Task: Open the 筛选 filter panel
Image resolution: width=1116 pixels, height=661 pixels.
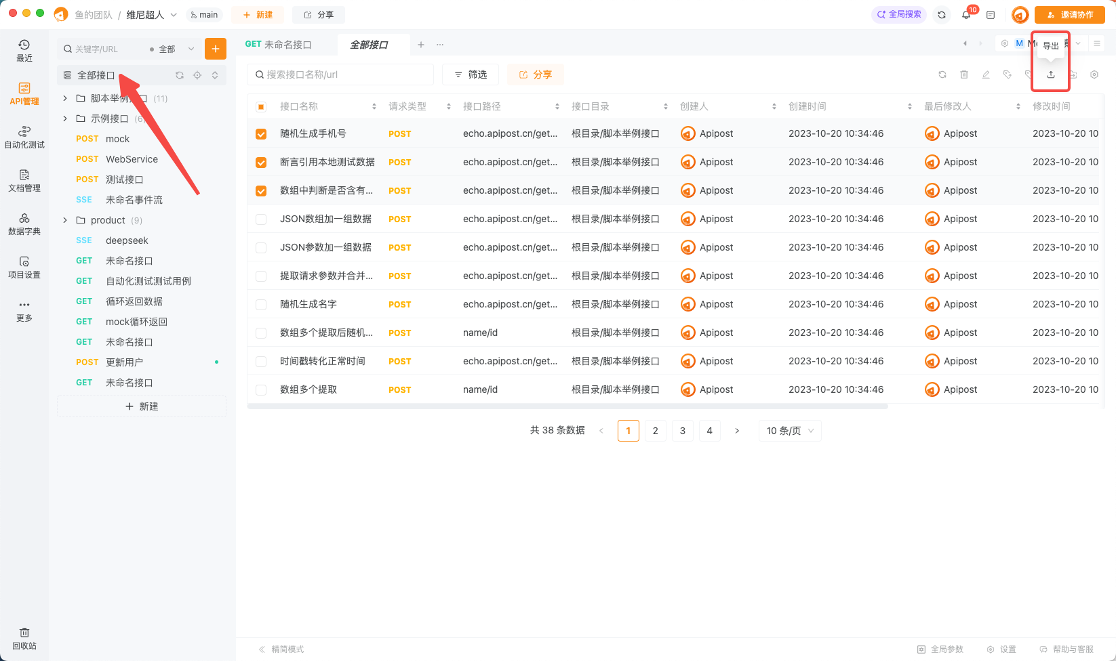Action: tap(470, 74)
